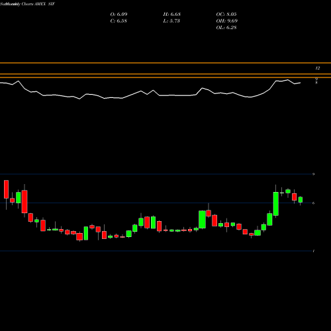Select the low value L: 5.73
The image size is (331, 331).
click(171, 21)
